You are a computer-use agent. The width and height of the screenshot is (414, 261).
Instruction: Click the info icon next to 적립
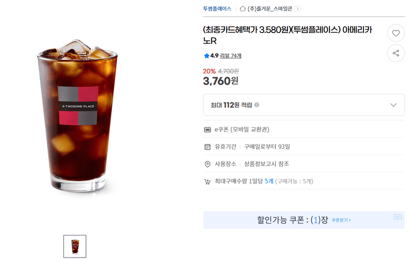[x=256, y=105]
